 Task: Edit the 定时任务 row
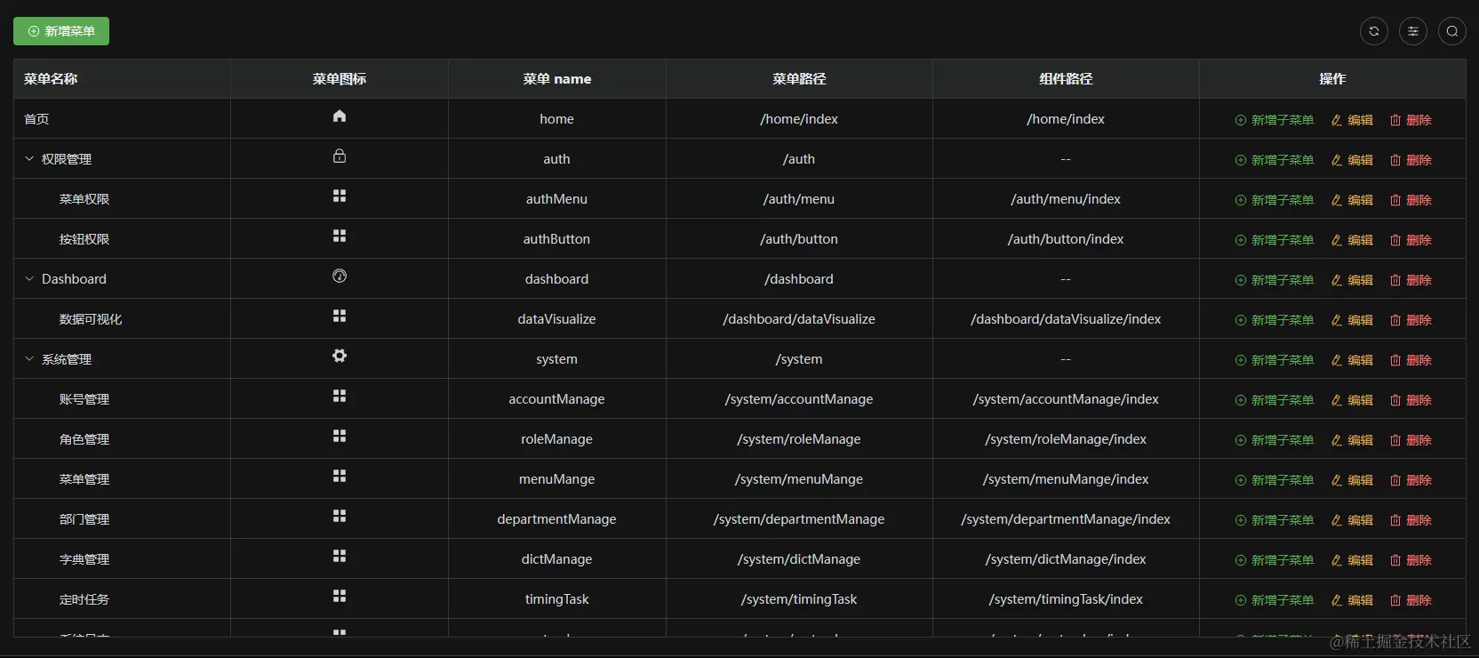(1352, 600)
